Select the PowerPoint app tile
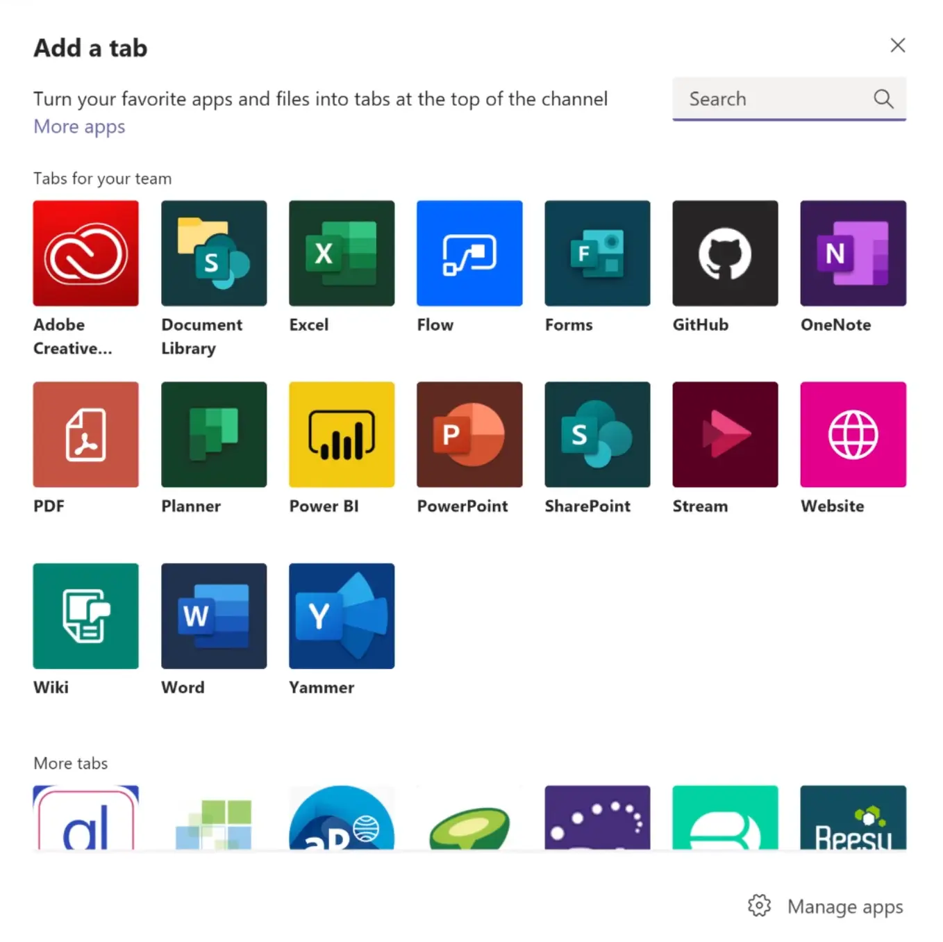Image resolution: width=943 pixels, height=942 pixels. coord(469,435)
